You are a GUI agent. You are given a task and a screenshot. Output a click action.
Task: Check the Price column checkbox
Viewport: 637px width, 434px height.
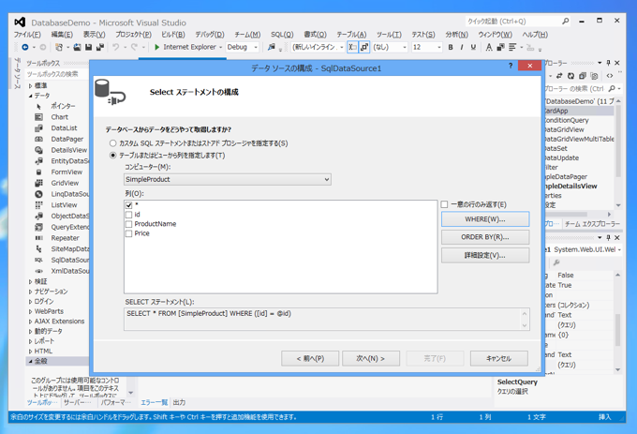point(128,233)
